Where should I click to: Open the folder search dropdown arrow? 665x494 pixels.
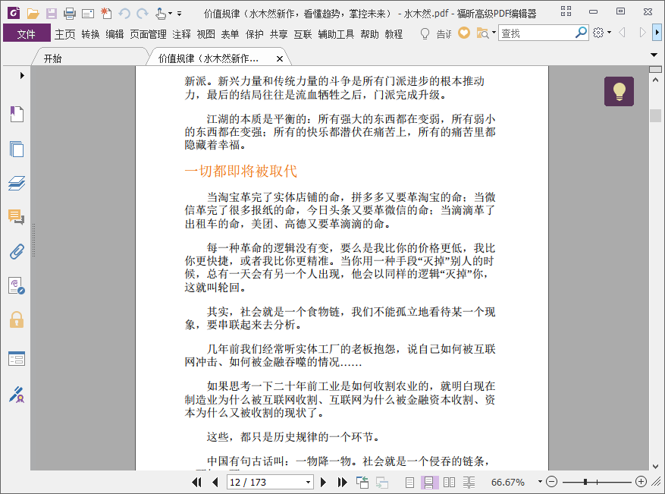(494, 33)
